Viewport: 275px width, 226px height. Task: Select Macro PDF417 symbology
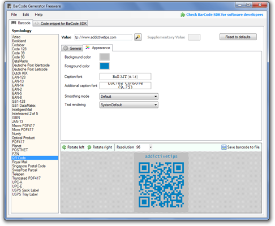point(23,125)
